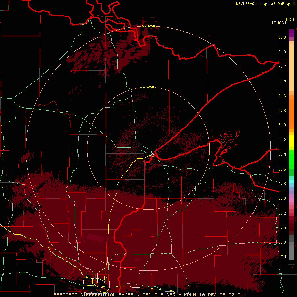Screen dimensions: 297x297
Task: Click the 9.8 value on the color scale
Action: (x=282, y=37)
